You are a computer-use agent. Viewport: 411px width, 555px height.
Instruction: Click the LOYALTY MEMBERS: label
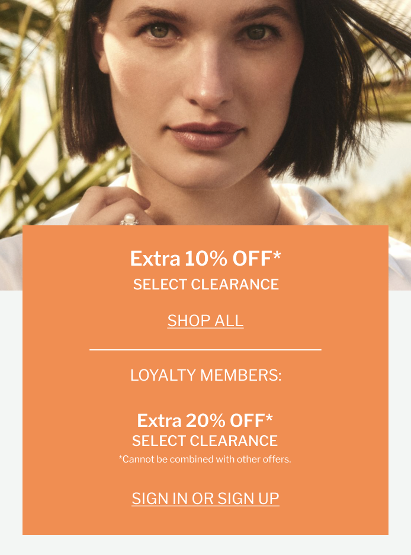click(x=205, y=375)
